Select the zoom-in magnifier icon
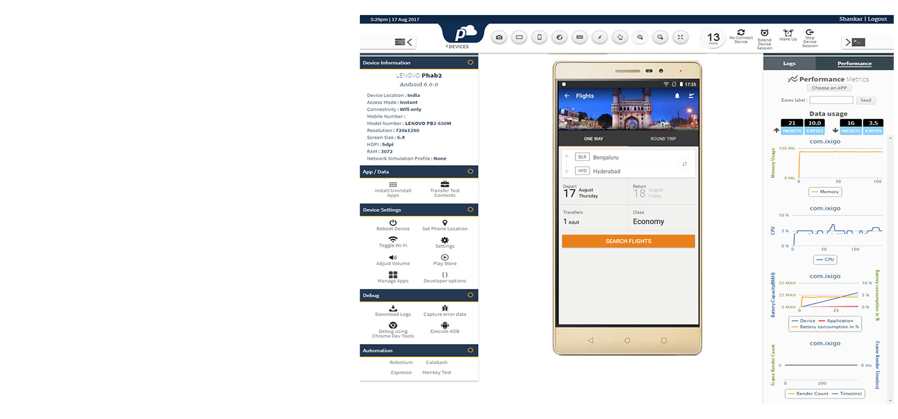Viewport: 898px width, 419px height. (x=640, y=37)
